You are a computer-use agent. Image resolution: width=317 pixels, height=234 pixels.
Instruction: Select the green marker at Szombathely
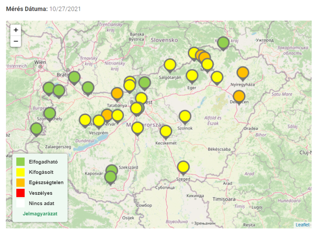[50, 114]
